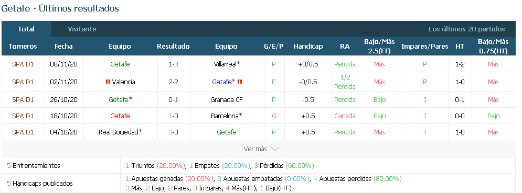
Task: Open Villarreal team link
Action: [225, 64]
